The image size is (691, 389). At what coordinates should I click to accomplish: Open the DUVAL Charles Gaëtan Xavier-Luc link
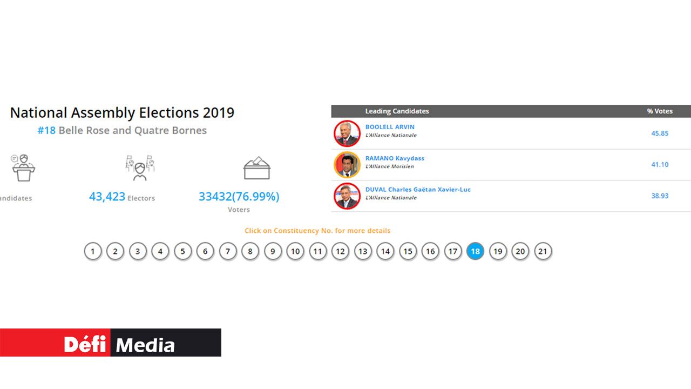coord(418,190)
